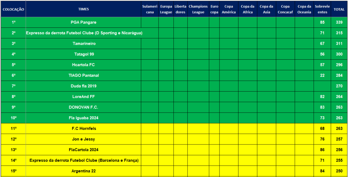348x177 pixels.
Task: Select the Copa América column header
Action: (229, 9)
